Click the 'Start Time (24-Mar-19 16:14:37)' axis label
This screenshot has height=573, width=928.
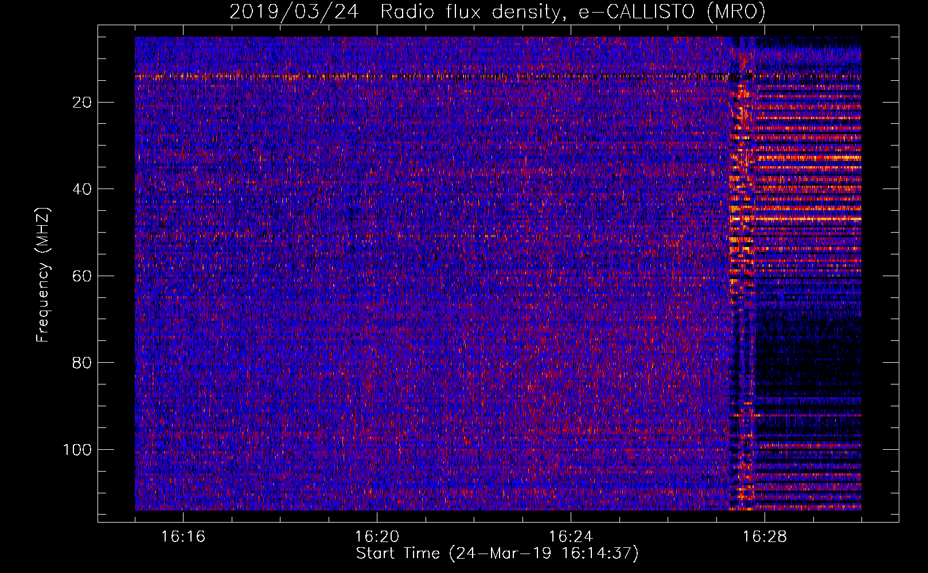(x=497, y=554)
